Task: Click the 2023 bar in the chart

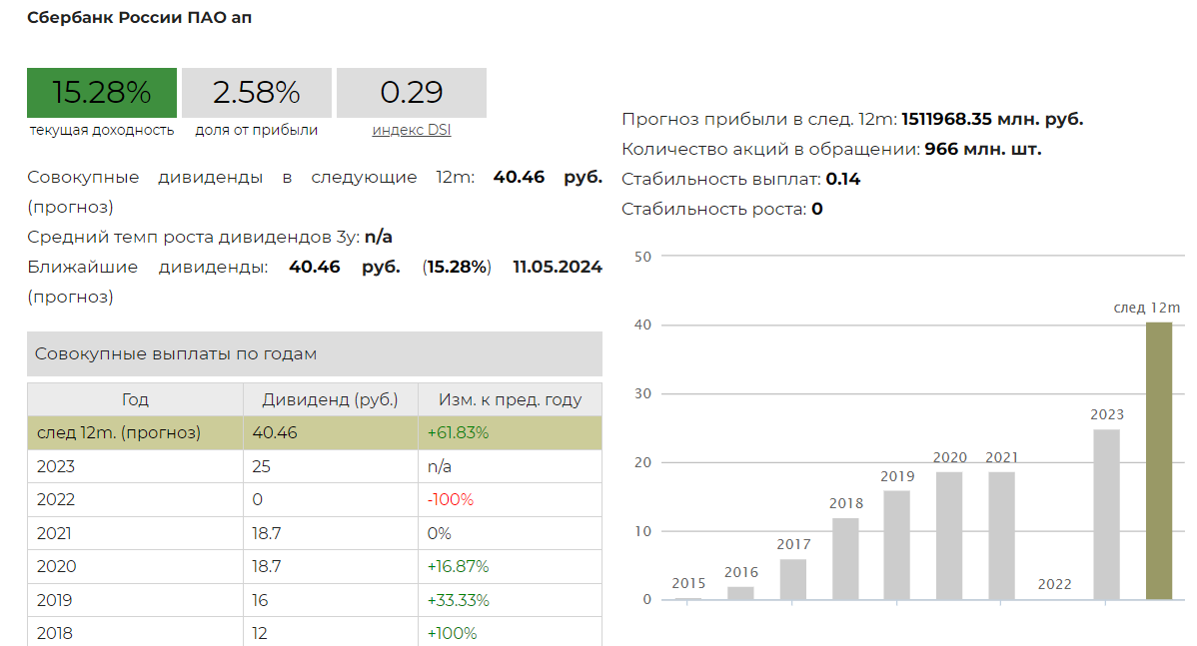Action: pos(1106,514)
